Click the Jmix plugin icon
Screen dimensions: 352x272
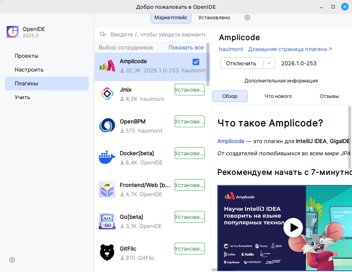(x=107, y=94)
